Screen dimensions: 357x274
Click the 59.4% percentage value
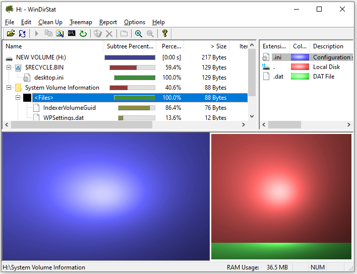click(173, 67)
